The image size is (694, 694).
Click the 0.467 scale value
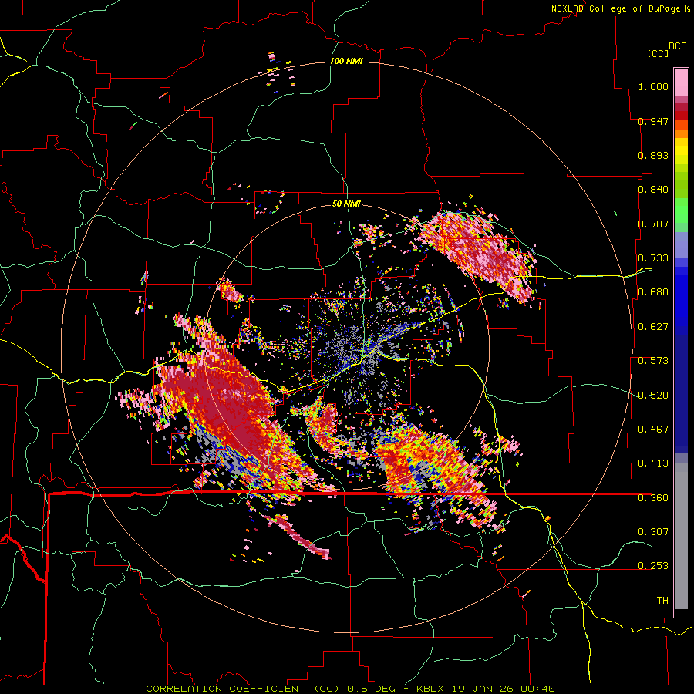[x=653, y=430]
